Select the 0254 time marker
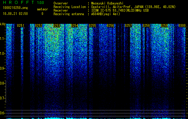This screenshot has width=188, height=119. 74,26
